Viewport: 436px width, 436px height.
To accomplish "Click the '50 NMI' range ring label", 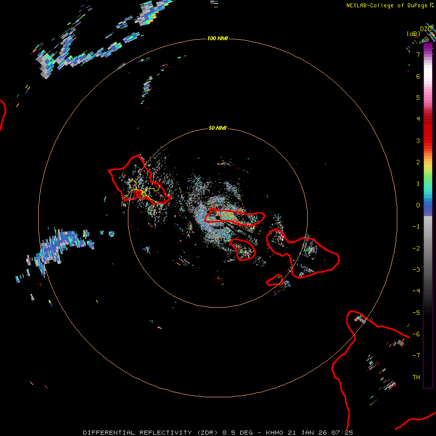I will click(x=218, y=128).
